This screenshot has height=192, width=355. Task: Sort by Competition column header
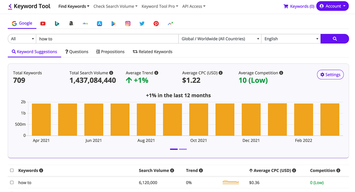[x=323, y=171]
